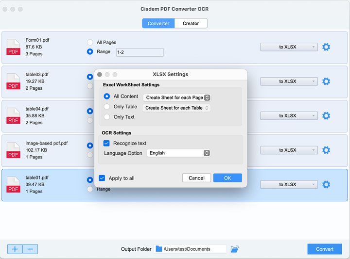Open output folder browse icon
Image resolution: width=350 pixels, height=259 pixels.
pos(234,249)
